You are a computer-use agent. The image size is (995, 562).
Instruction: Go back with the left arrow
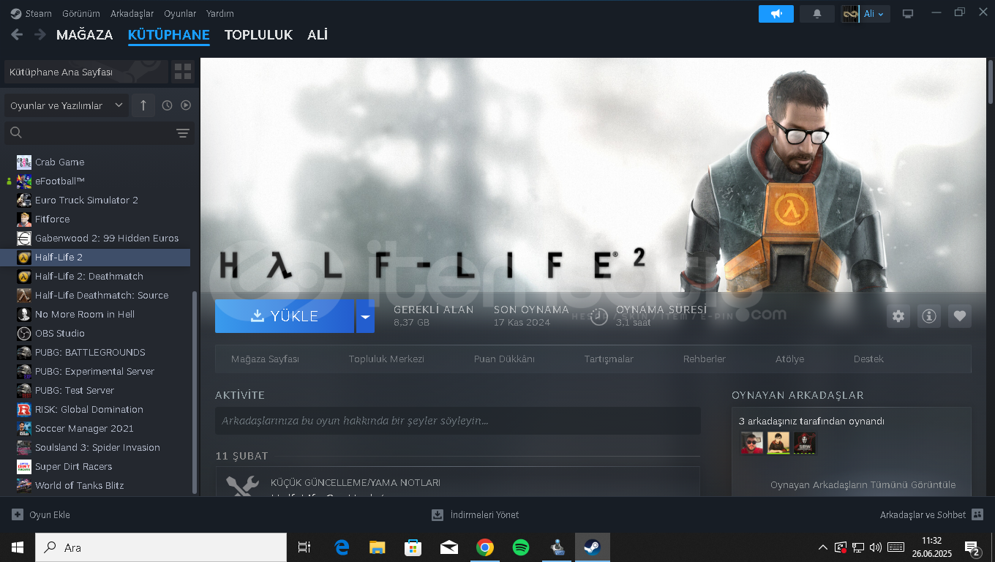tap(17, 34)
